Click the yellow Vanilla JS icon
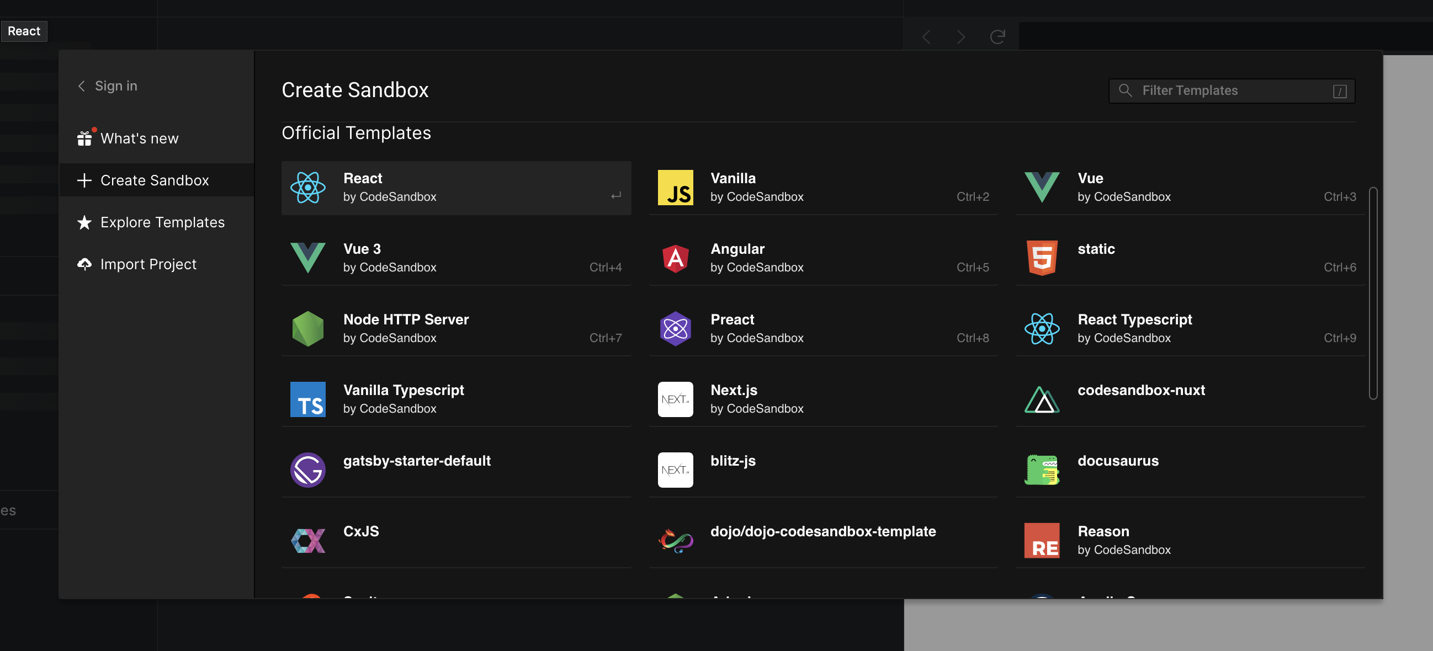 tap(675, 188)
